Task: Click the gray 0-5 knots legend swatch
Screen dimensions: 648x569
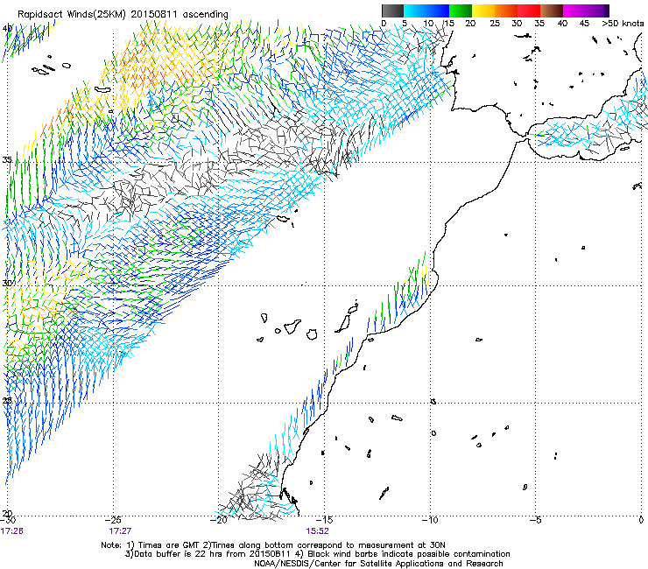Action: (392, 11)
